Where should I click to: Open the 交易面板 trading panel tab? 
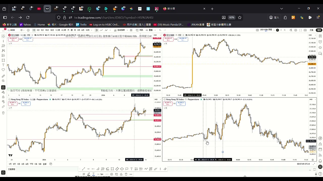click(x=12, y=169)
